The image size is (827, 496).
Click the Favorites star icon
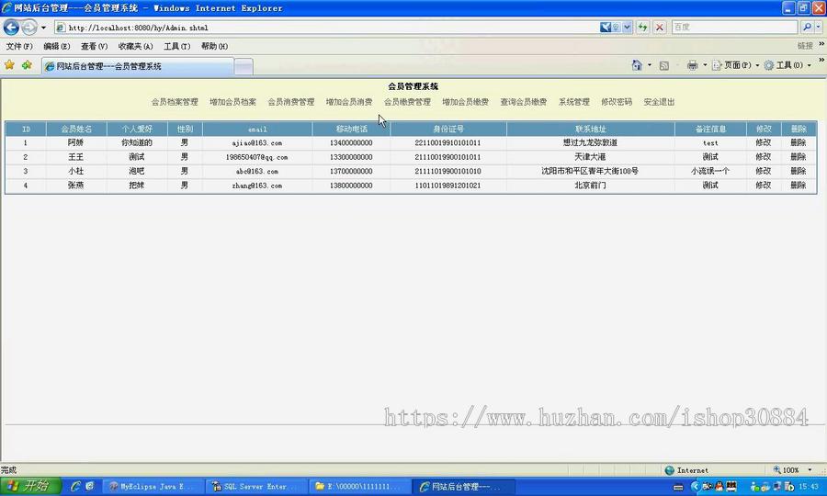9,65
